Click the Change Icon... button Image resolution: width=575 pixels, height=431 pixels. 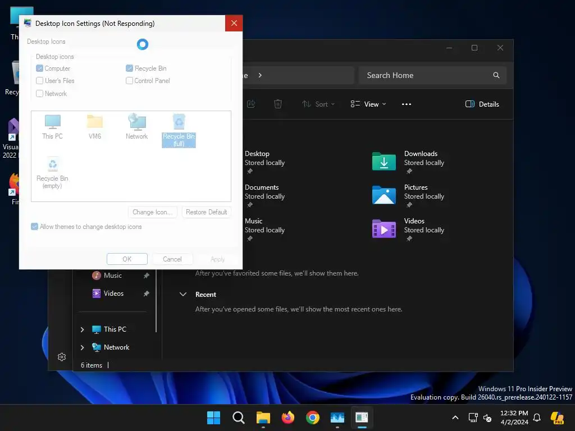click(153, 212)
